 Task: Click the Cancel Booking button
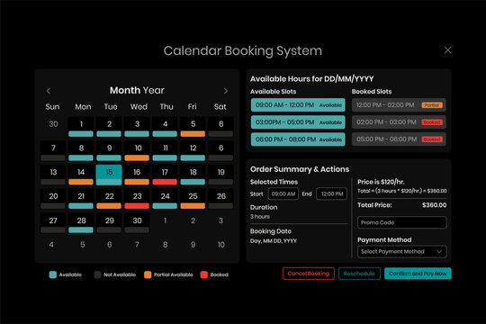[309, 274]
